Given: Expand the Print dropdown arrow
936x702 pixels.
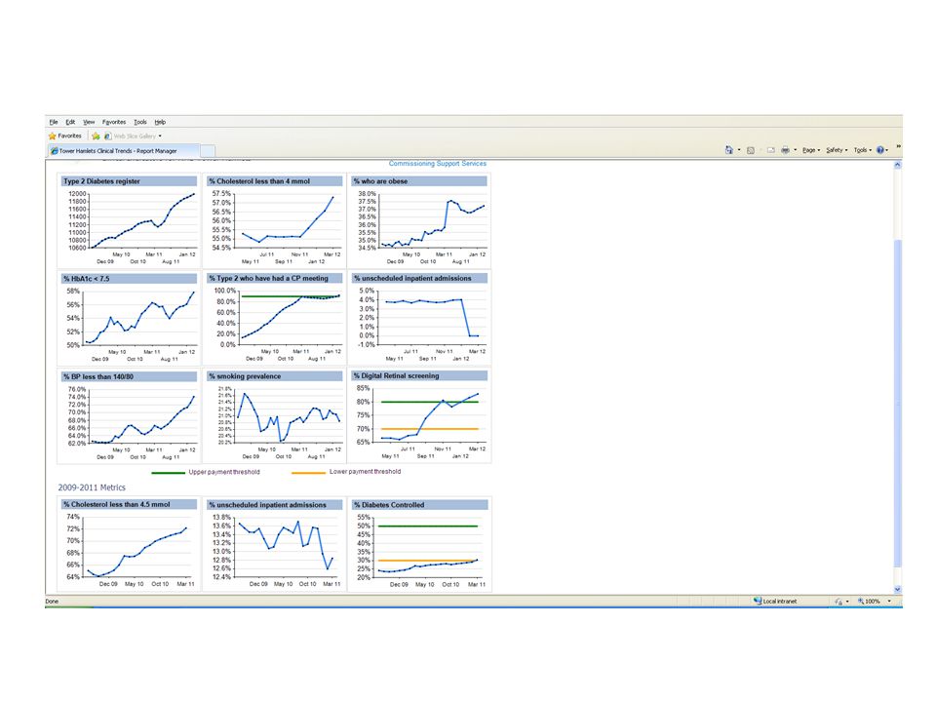Looking at the screenshot, I should point(796,150).
